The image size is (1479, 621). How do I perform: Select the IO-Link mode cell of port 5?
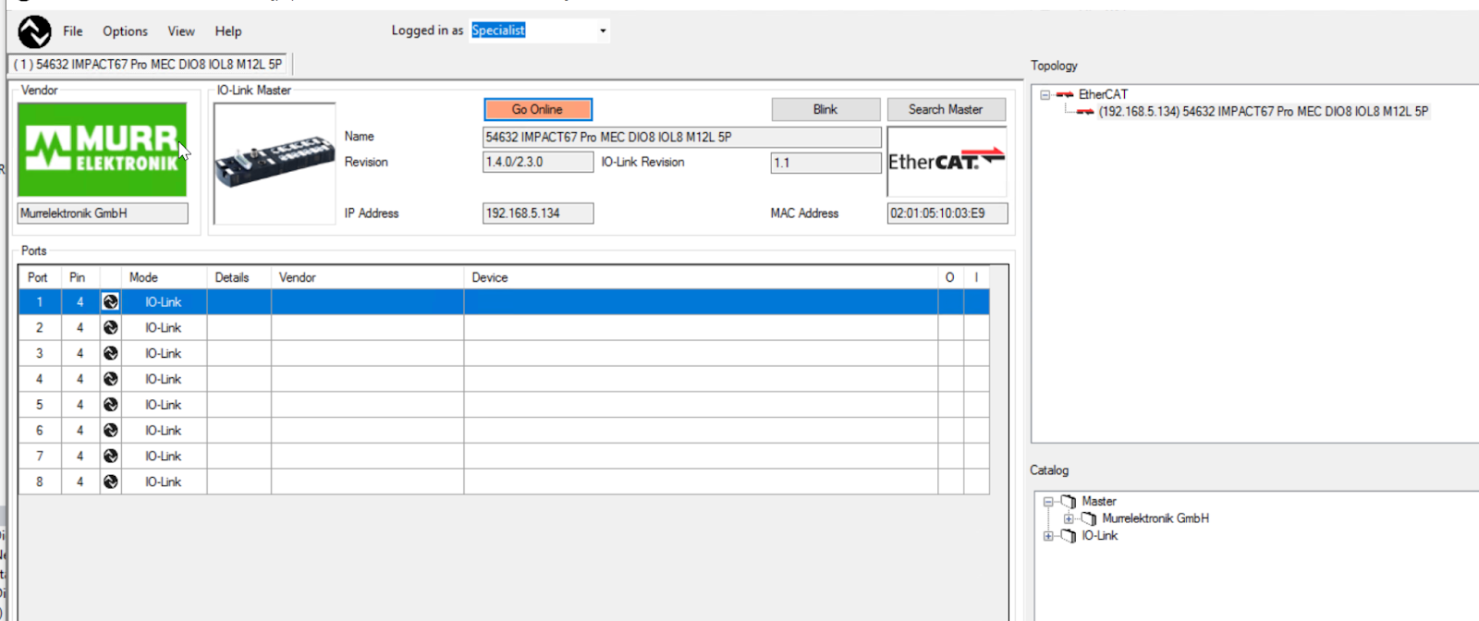(x=164, y=405)
